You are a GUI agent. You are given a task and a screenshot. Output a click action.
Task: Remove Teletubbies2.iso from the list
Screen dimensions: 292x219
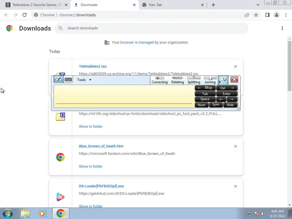[x=235, y=66]
